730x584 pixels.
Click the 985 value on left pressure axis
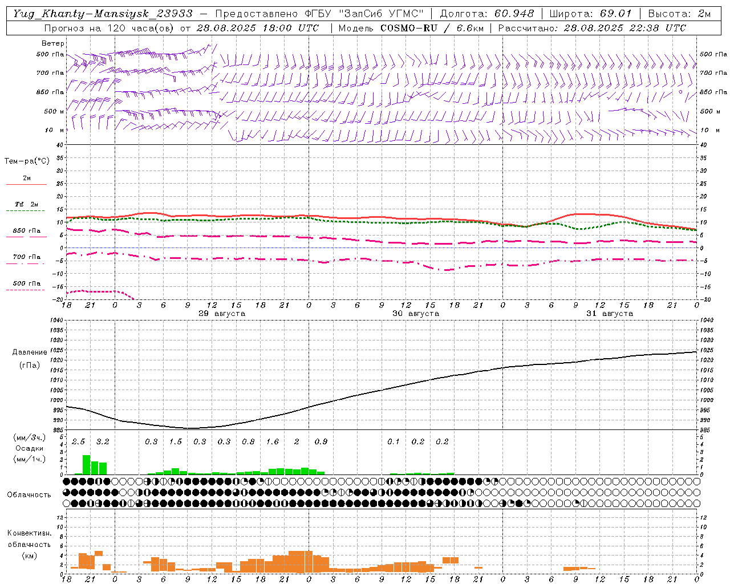coord(58,429)
